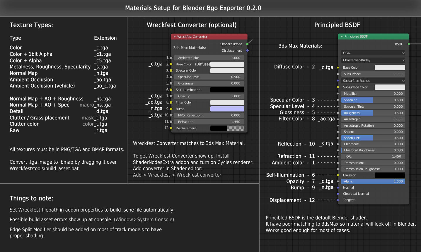Click the Self Illumination input socket

tap(171, 90)
